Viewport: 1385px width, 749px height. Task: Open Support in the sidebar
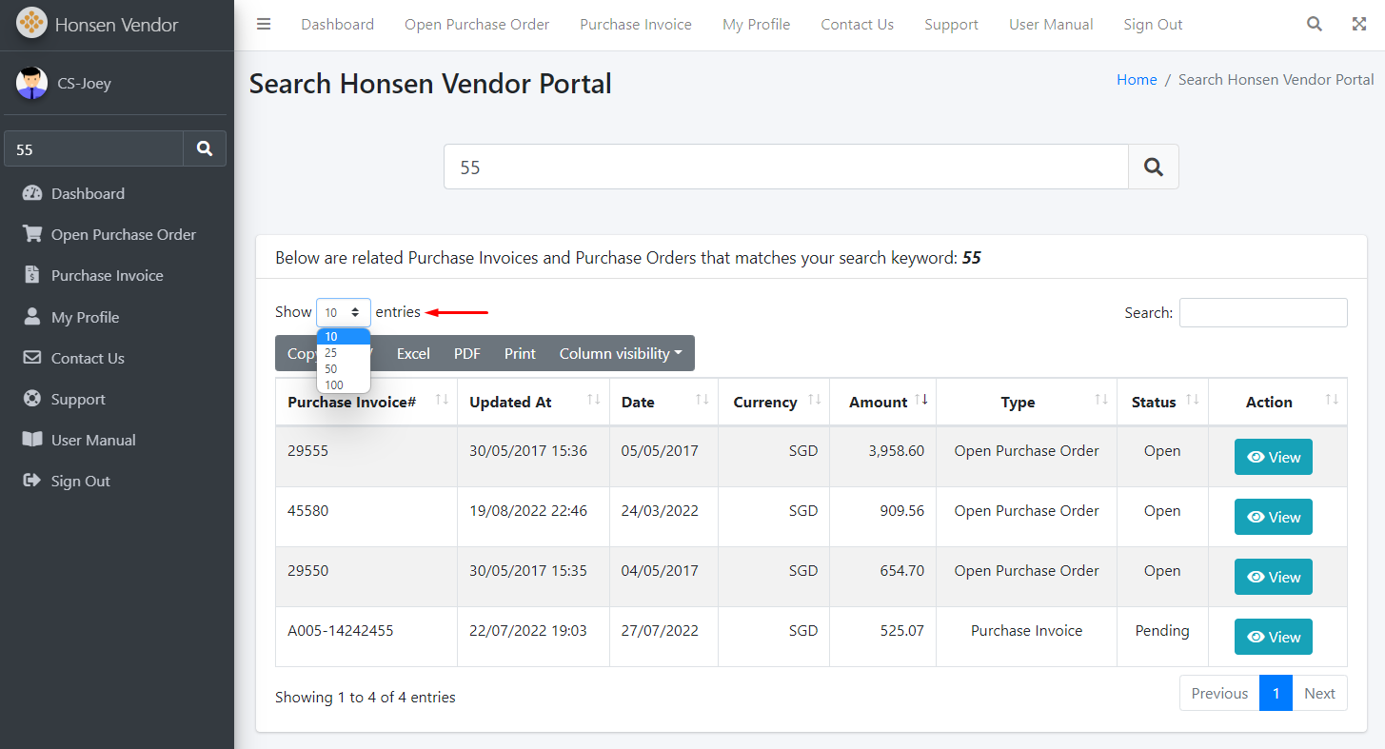click(x=78, y=399)
